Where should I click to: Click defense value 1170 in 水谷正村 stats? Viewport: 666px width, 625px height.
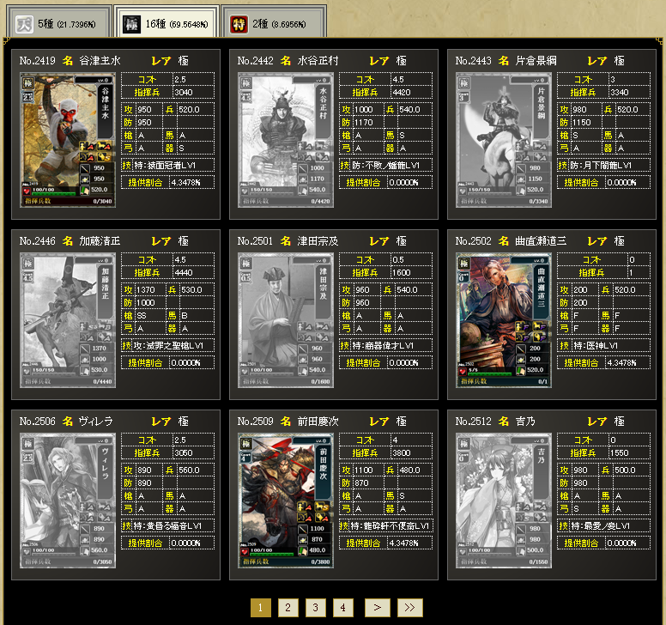coord(364,123)
